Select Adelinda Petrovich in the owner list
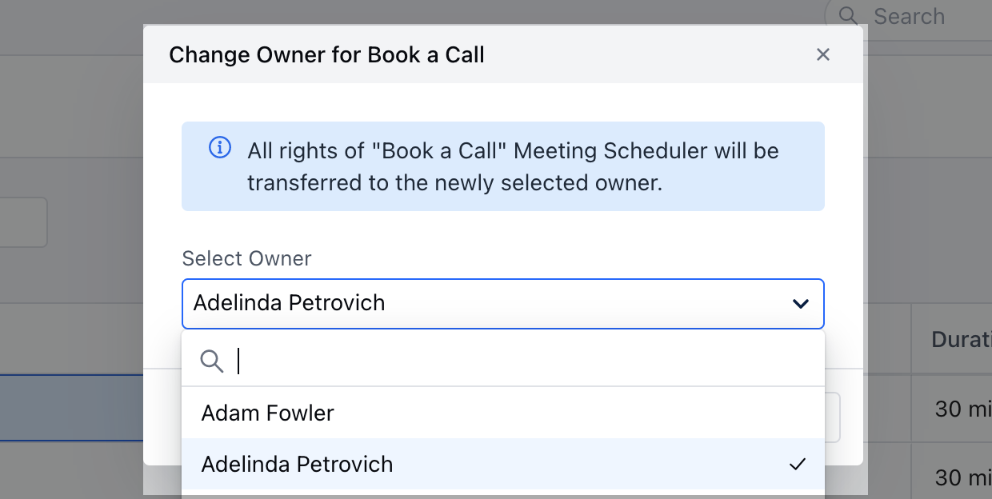 click(x=298, y=465)
